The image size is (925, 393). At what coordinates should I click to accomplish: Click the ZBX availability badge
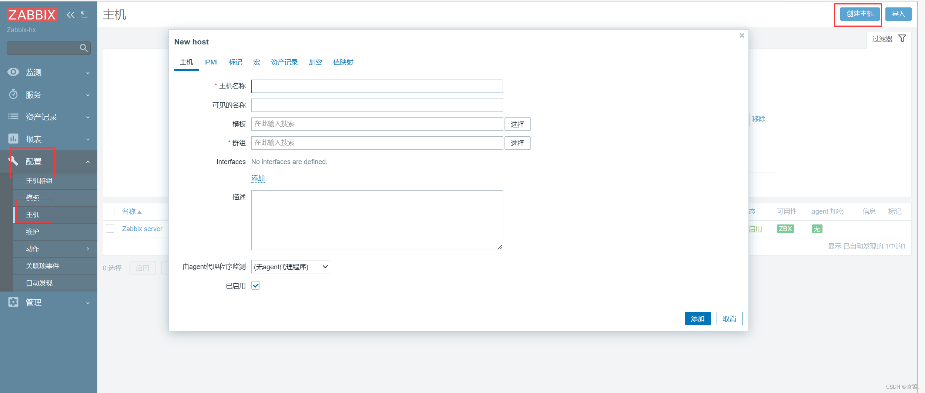(x=785, y=229)
